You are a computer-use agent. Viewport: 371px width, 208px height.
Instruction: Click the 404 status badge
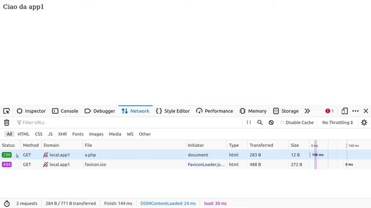point(6,164)
